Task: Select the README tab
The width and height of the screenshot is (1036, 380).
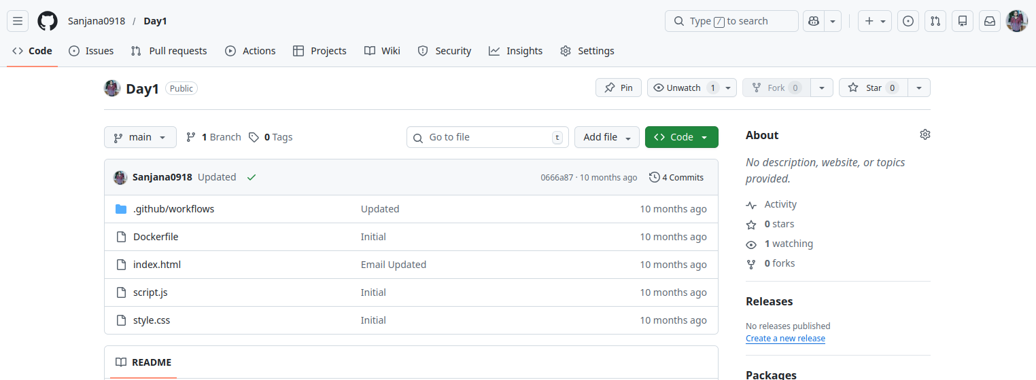Action: click(143, 362)
